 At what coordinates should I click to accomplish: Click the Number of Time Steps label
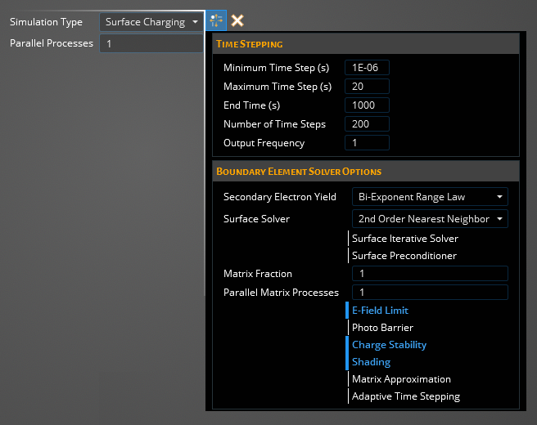click(275, 124)
